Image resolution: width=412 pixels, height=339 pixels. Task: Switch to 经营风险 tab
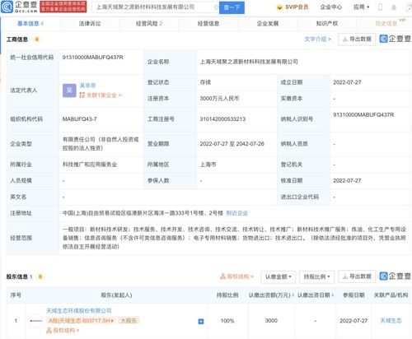(149, 24)
